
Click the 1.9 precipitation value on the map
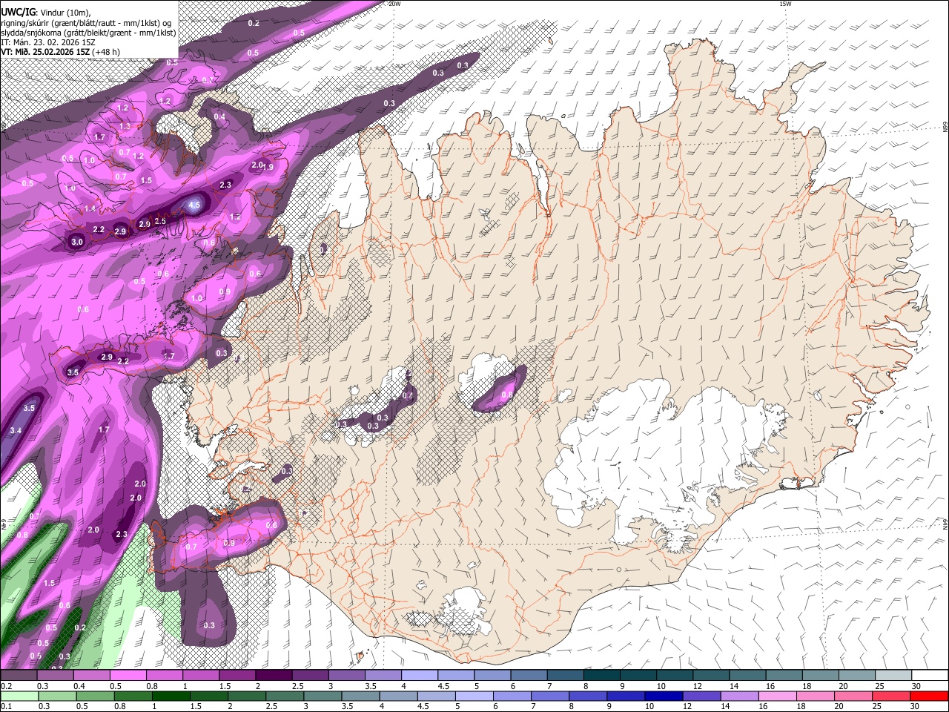pyautogui.click(x=268, y=168)
